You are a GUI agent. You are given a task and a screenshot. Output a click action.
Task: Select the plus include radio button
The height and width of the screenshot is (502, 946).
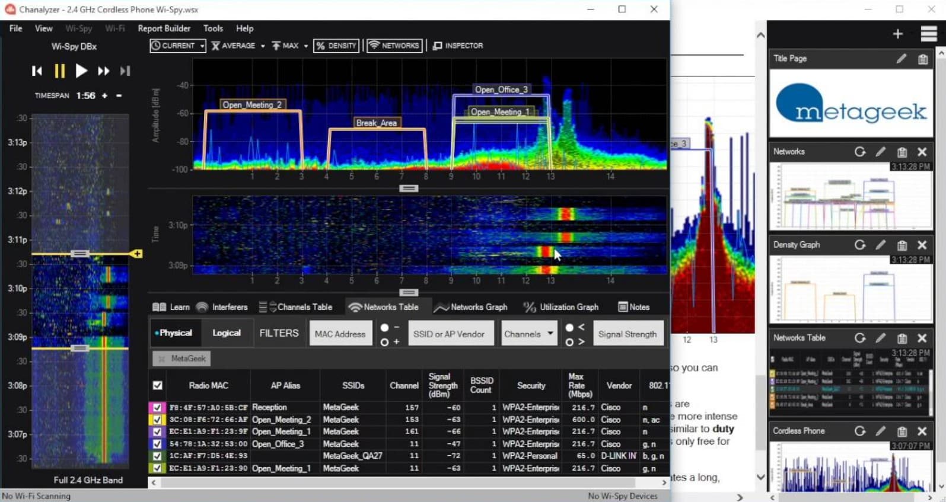(x=384, y=342)
